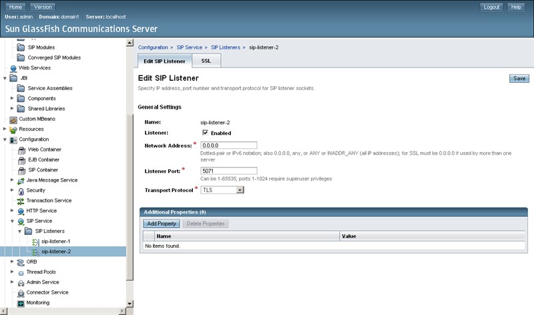
Task: Click the Monitoring icon in sidebar
Action: tap(21, 302)
